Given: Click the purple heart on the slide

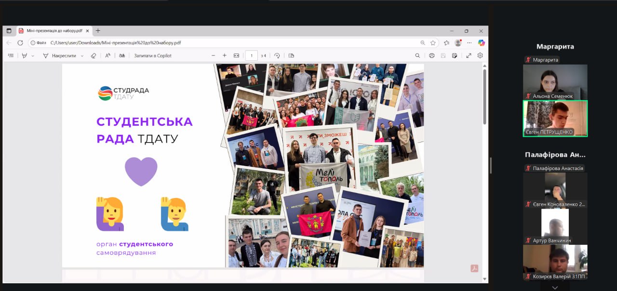Looking at the screenshot, I should [141, 172].
